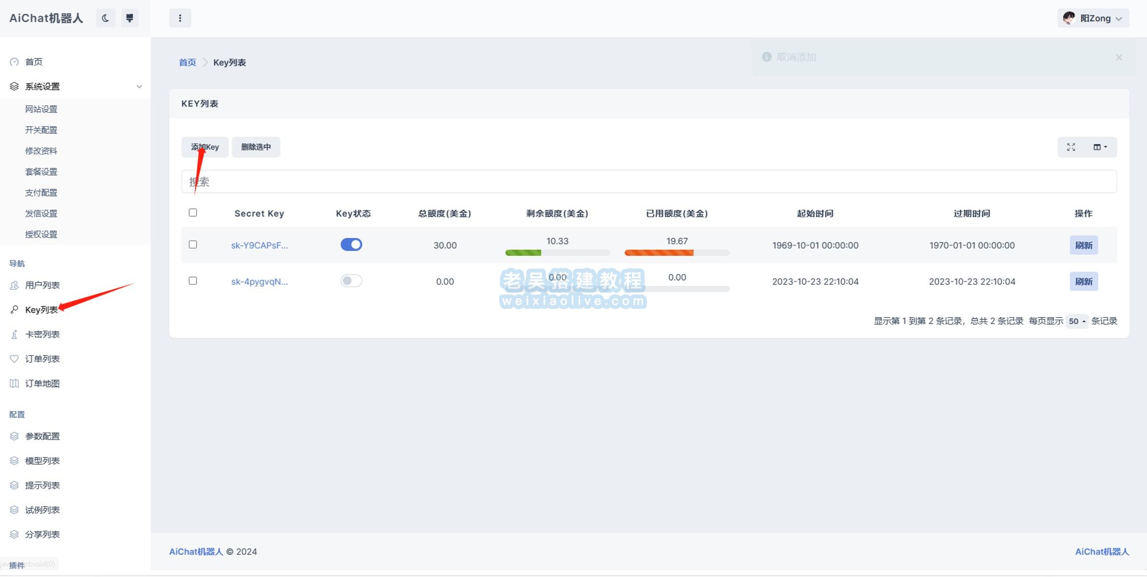Open the three-dot menu icon
Screen dimensions: 1147x577
coord(180,18)
